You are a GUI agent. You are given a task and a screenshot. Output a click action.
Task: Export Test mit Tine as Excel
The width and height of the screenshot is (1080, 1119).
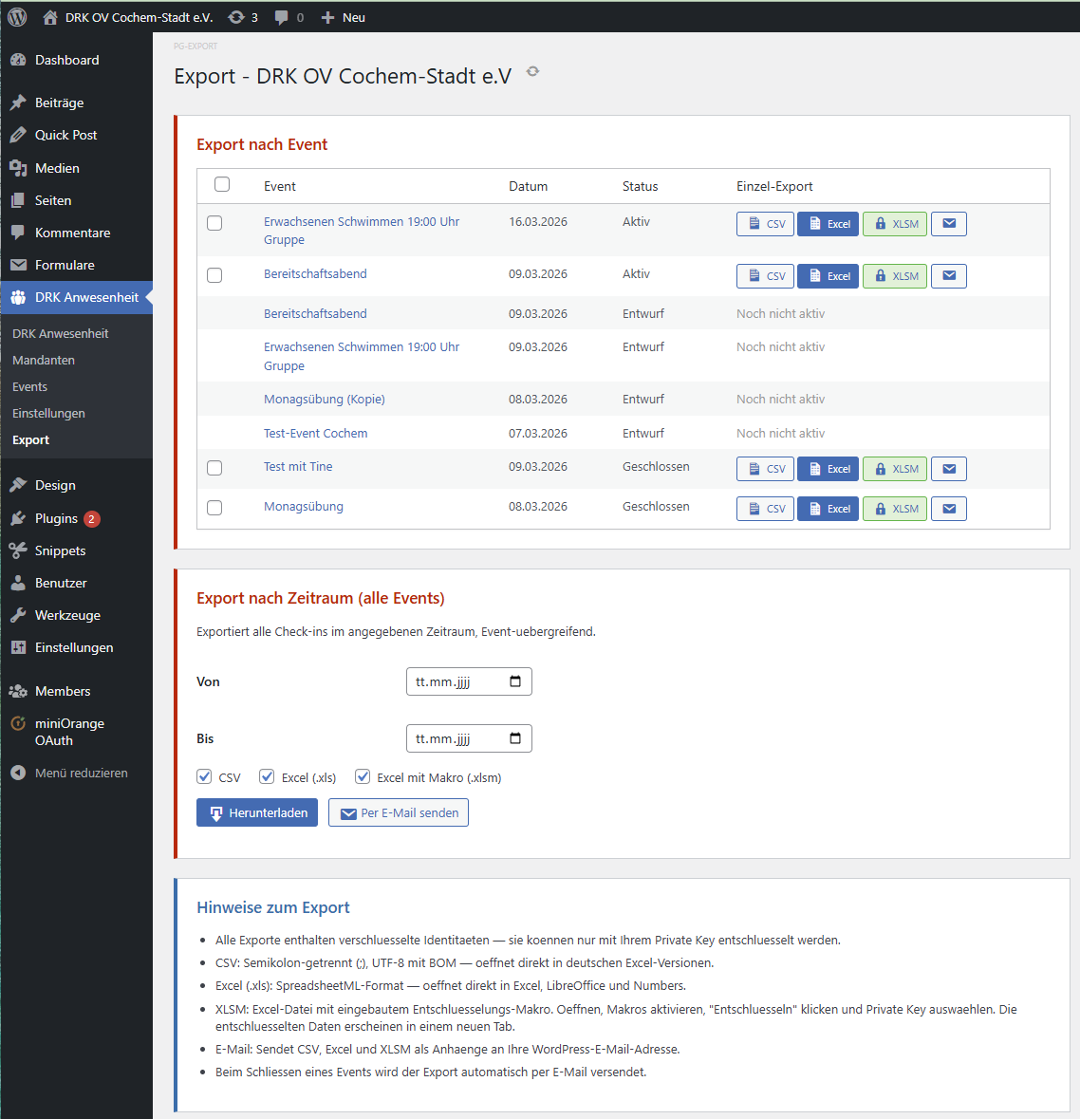(828, 469)
